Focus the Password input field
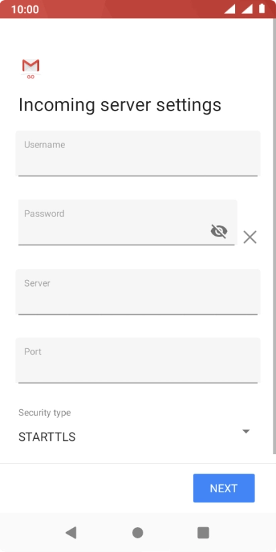 [127, 222]
